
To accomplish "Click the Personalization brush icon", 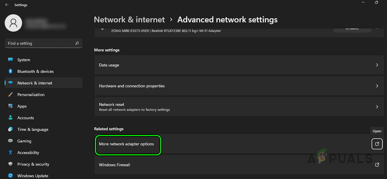I will tap(10, 95).
